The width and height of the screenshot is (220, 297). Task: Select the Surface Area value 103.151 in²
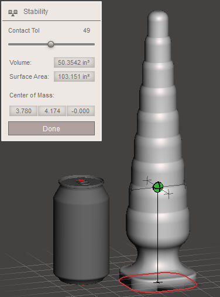click(74, 76)
